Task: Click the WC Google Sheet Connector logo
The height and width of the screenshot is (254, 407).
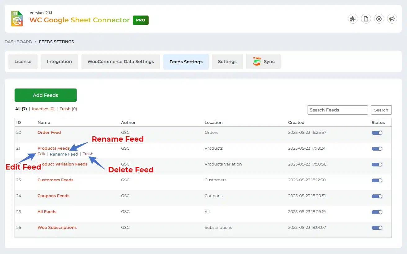Action: pyautogui.click(x=17, y=19)
